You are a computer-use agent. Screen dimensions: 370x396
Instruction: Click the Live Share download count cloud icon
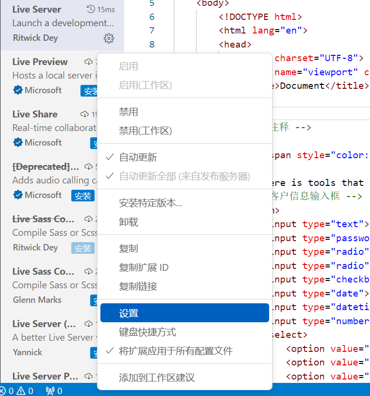(x=84, y=115)
